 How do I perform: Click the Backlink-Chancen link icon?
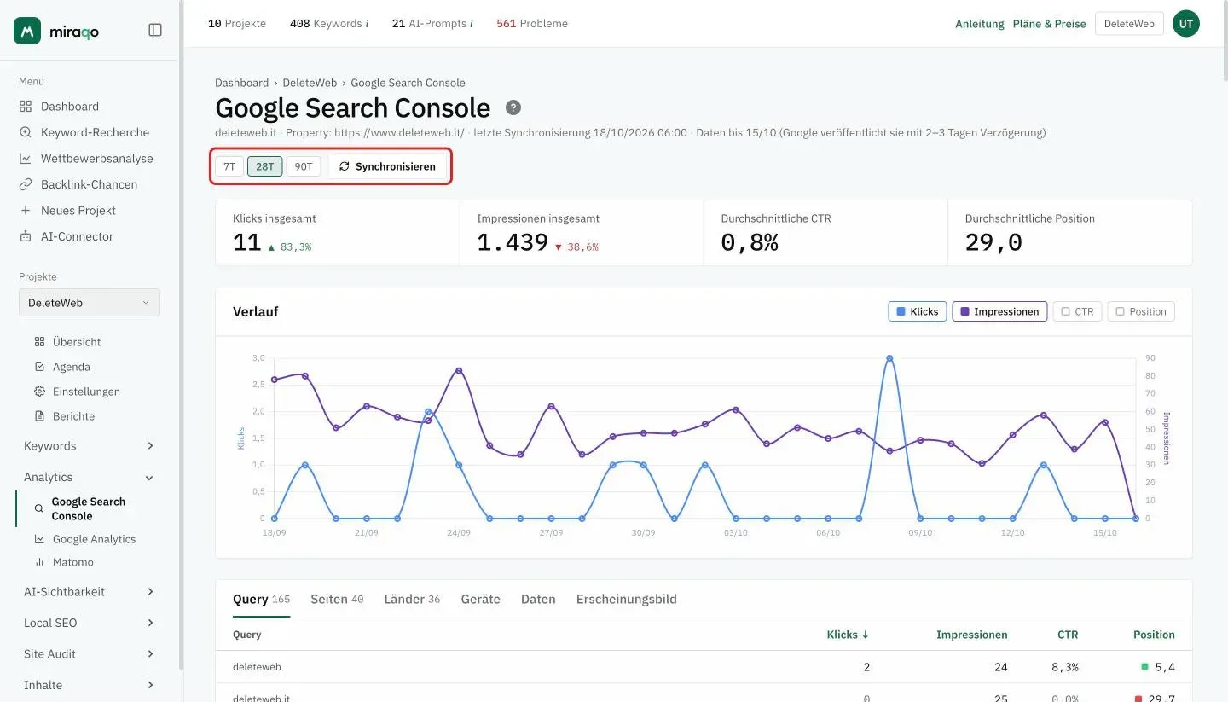(26, 184)
